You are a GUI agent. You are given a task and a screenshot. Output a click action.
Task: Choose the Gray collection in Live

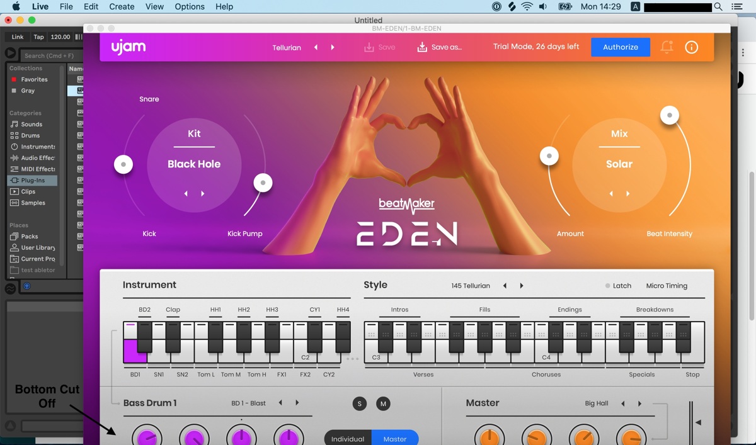[x=28, y=91]
